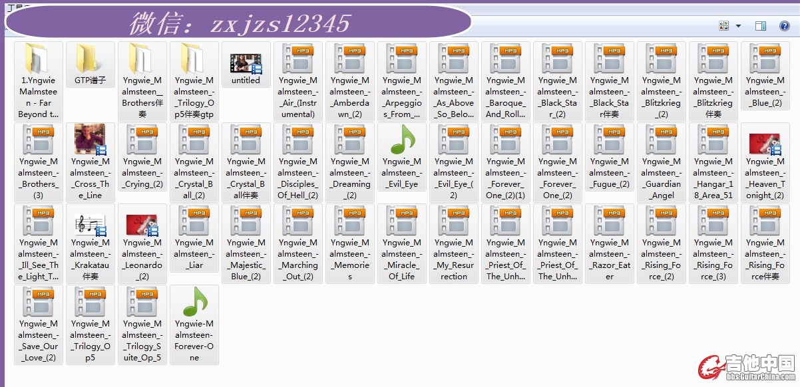The height and width of the screenshot is (387, 800).
Task: Toggle the preview pane button
Action: coord(761,26)
